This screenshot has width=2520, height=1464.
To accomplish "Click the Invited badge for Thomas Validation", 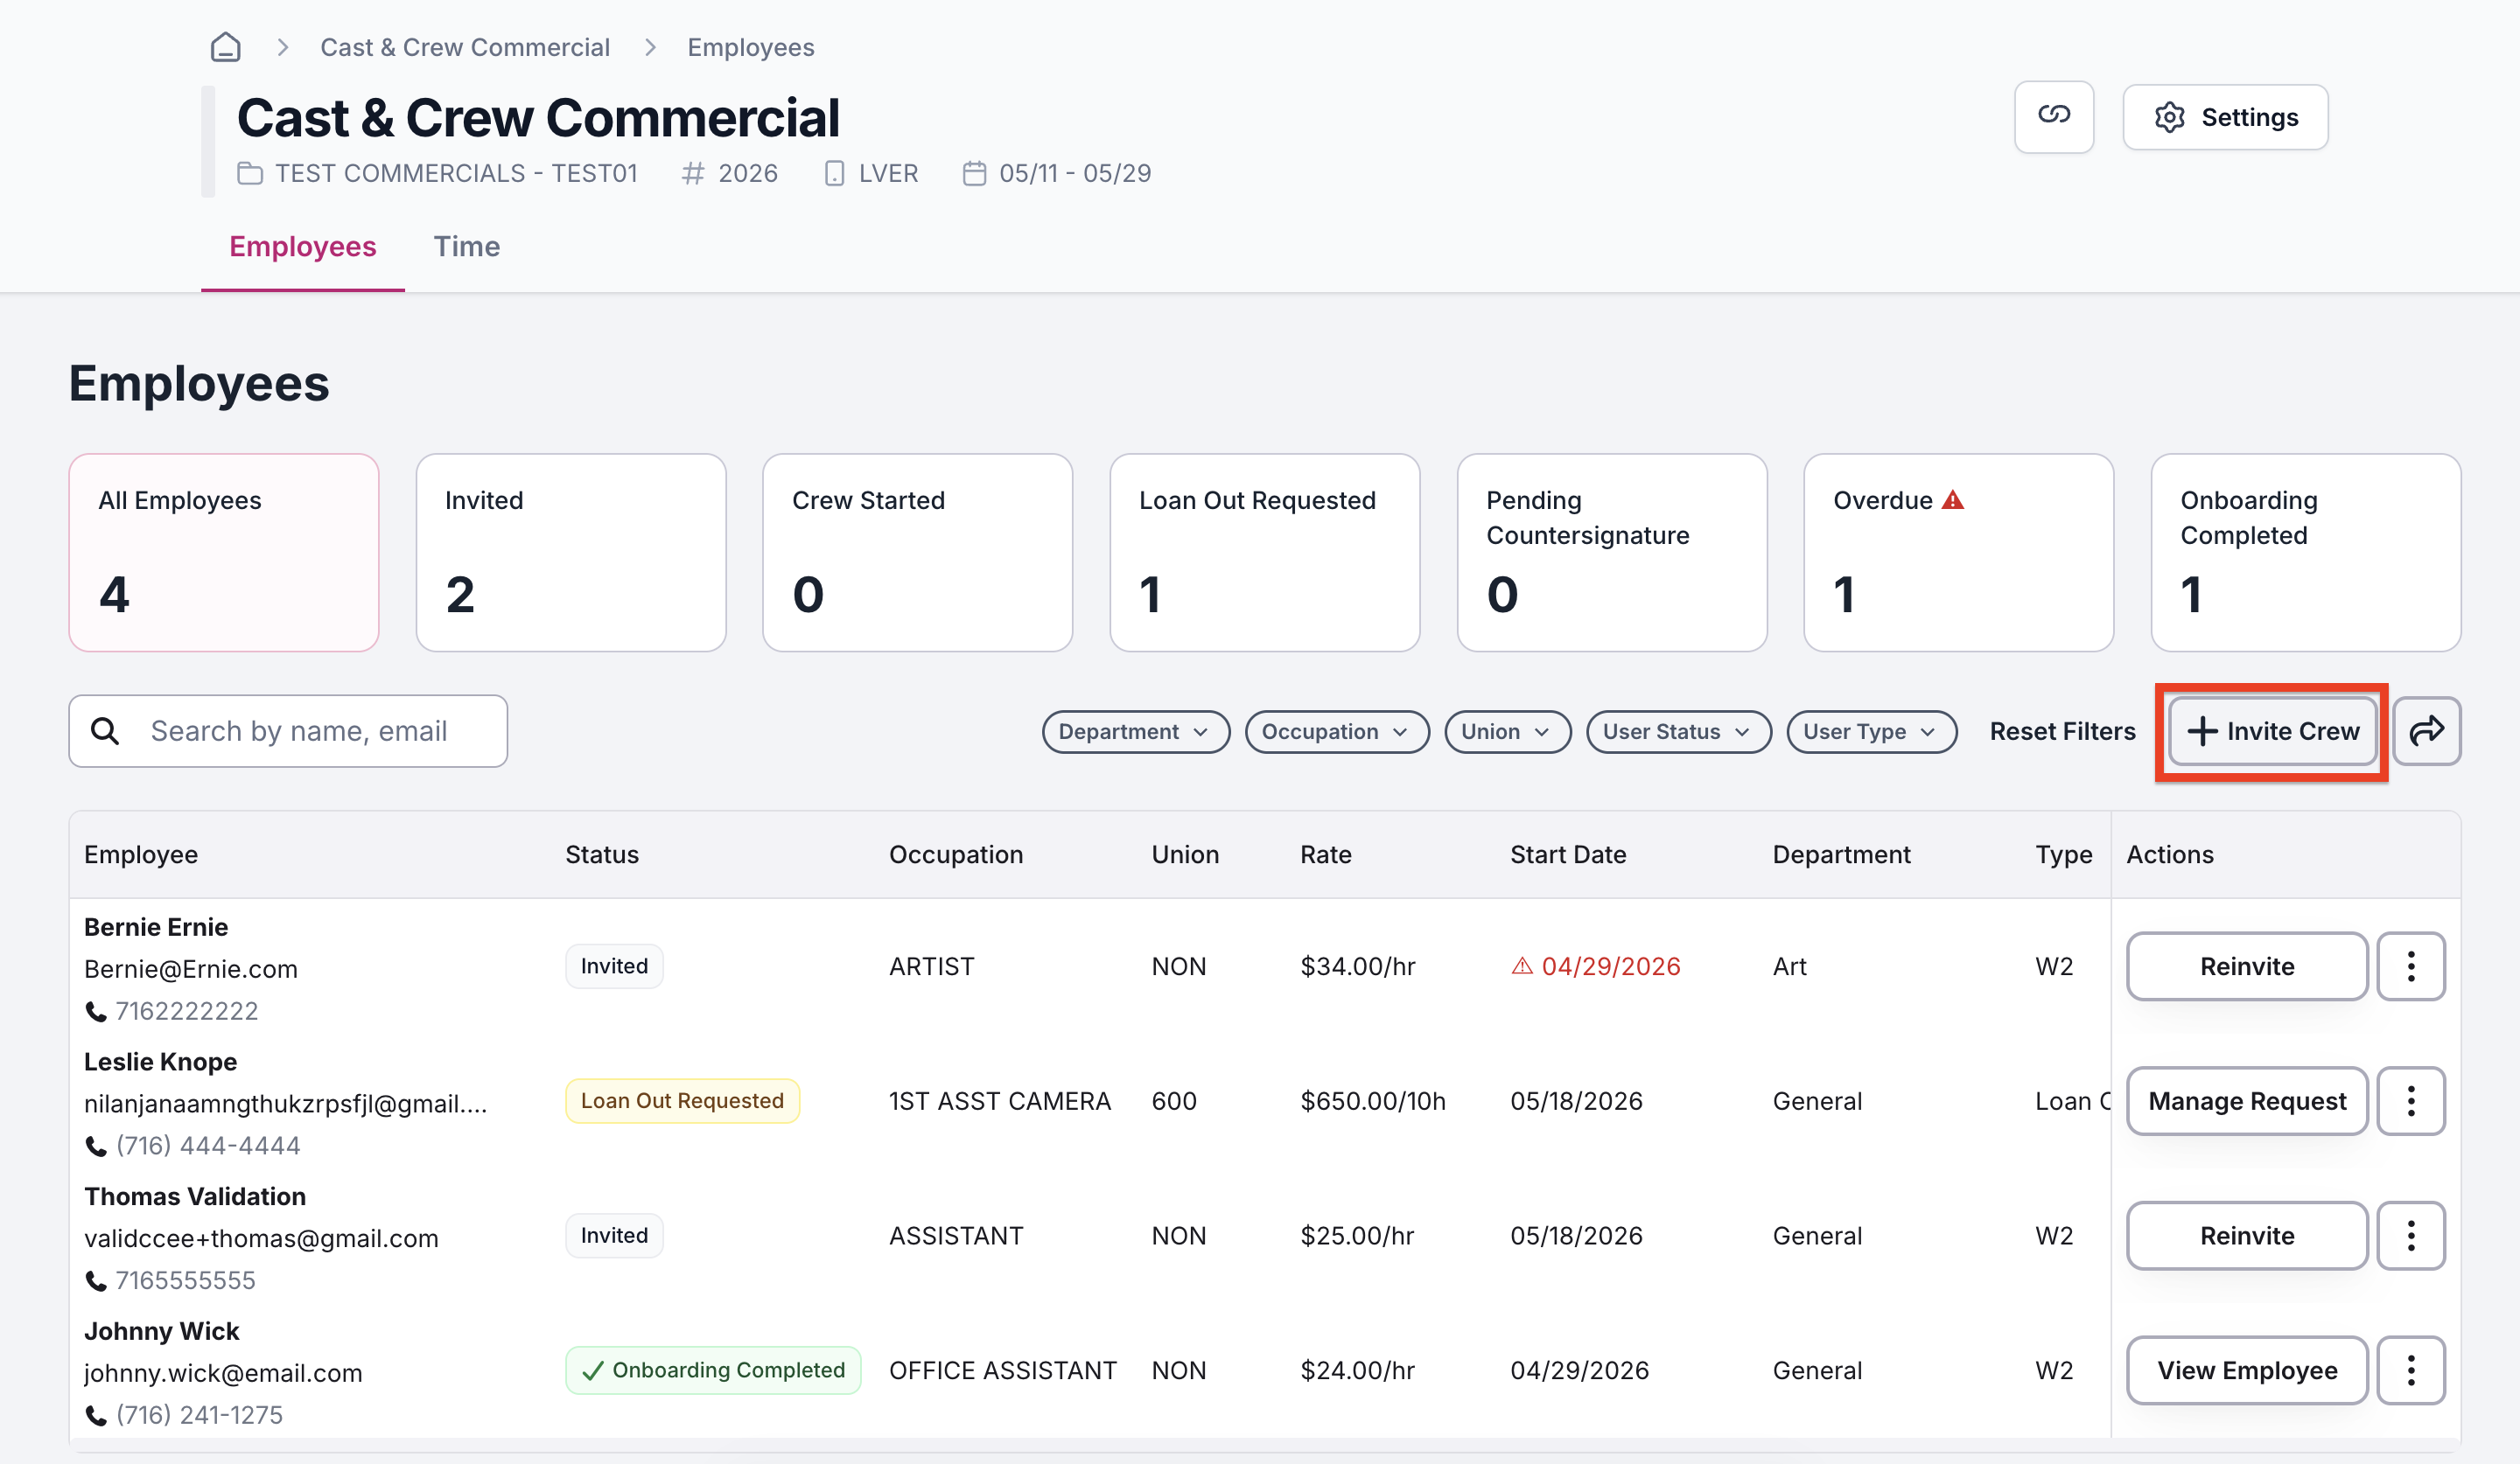I will pos(614,1235).
